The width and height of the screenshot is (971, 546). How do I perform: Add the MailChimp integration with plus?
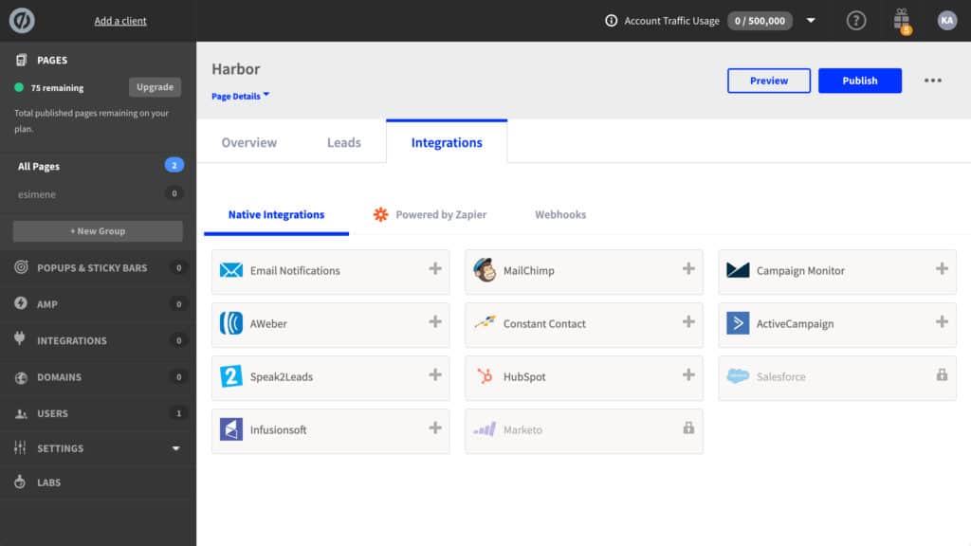click(x=688, y=268)
